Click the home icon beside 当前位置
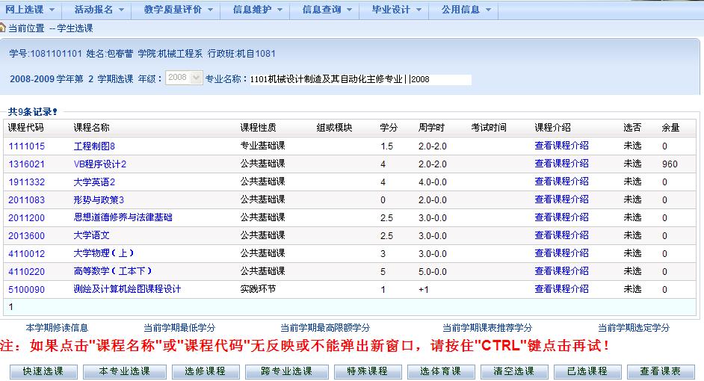704x381 pixels. click(4, 28)
